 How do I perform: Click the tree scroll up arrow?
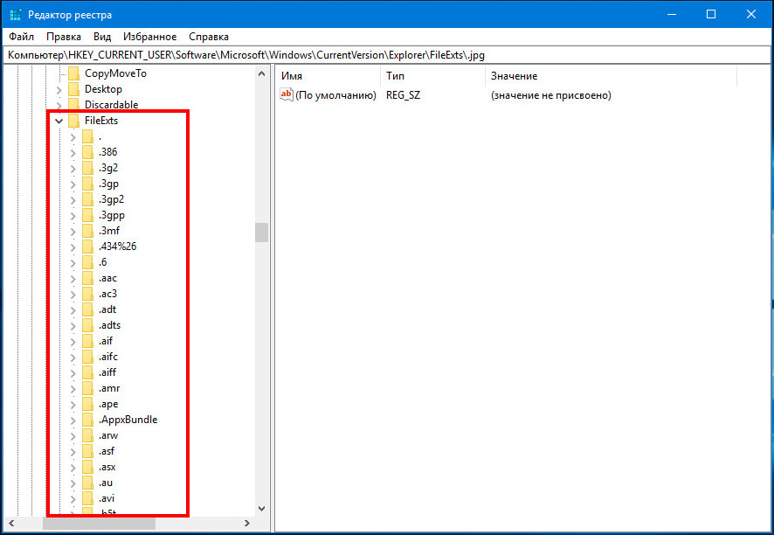coord(261,73)
